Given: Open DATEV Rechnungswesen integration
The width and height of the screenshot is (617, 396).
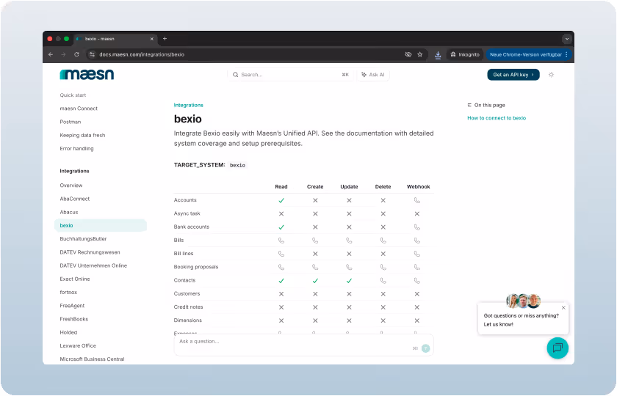Looking at the screenshot, I should coord(90,252).
